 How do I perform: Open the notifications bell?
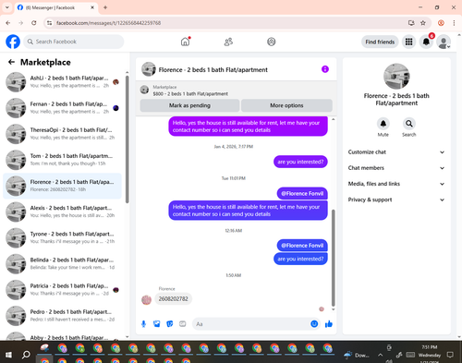coord(426,42)
